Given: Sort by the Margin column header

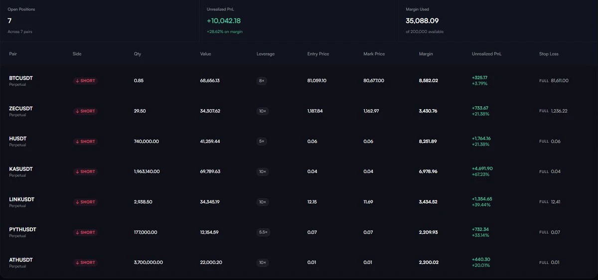Looking at the screenshot, I should point(426,54).
